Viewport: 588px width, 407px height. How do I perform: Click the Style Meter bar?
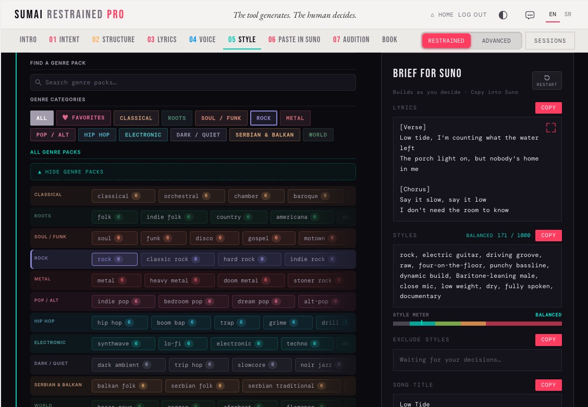pyautogui.click(x=477, y=323)
